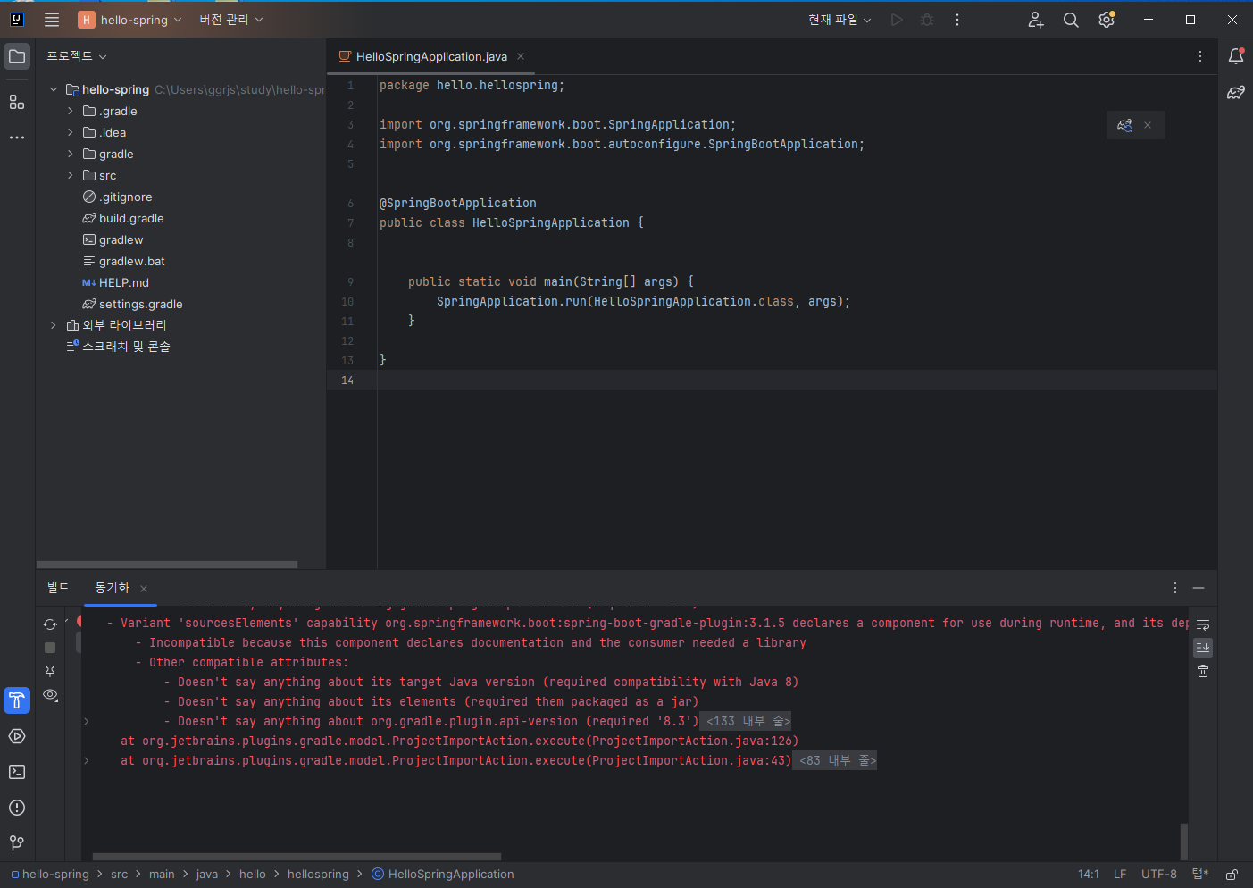Screen dimensions: 1253x888
Task: Clear console output trash icon
Action: 1203,671
